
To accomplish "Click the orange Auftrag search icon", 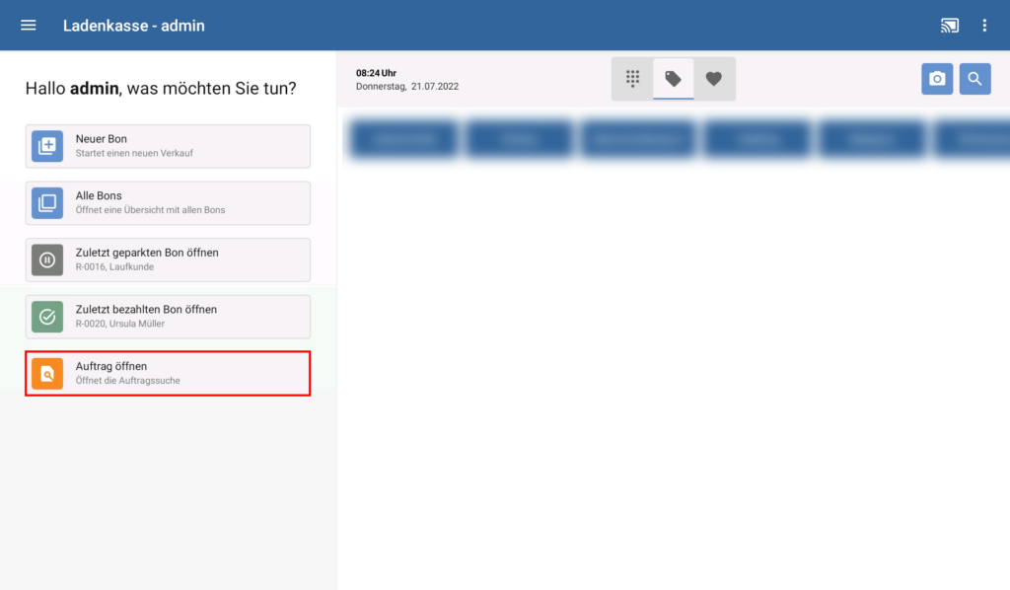I will (x=47, y=374).
